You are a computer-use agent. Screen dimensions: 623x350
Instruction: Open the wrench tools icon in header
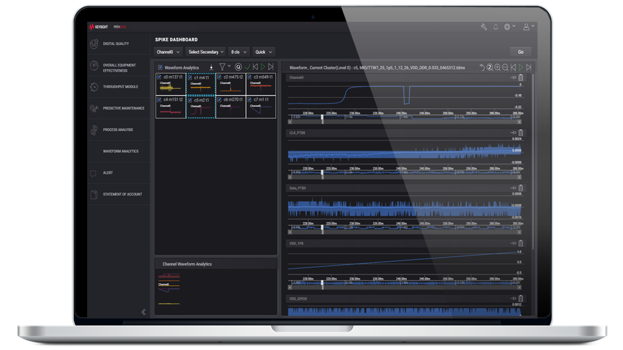pyautogui.click(x=483, y=27)
